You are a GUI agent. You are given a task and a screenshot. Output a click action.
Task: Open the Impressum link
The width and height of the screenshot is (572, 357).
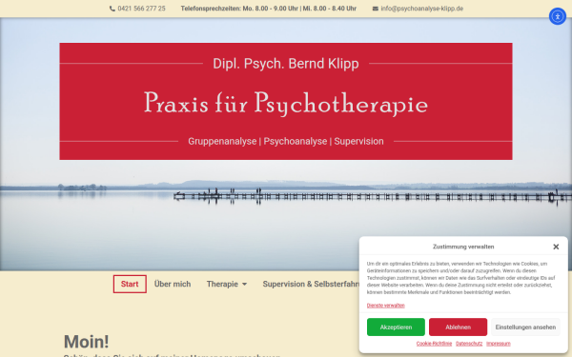(x=499, y=344)
